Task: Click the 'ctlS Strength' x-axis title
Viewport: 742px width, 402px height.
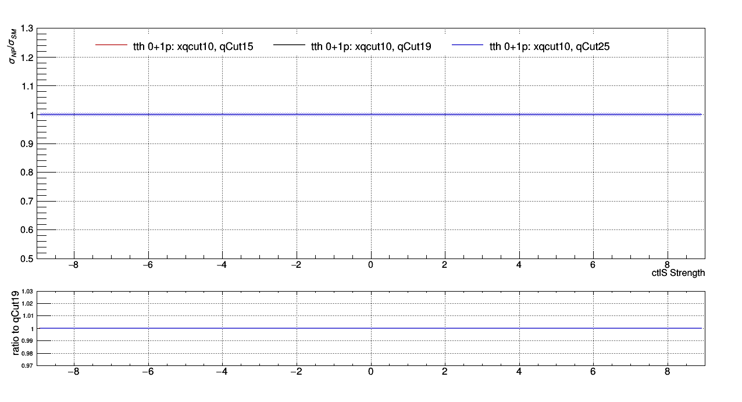Action: [x=678, y=273]
